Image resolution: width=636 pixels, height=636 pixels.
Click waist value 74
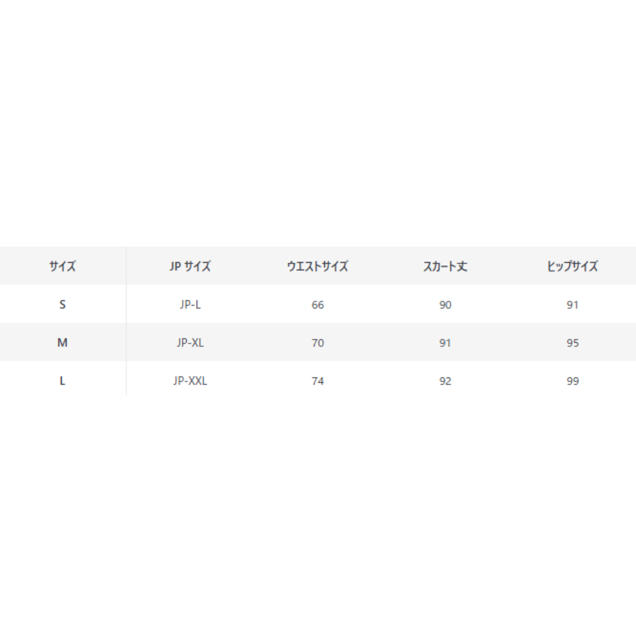[x=317, y=381]
